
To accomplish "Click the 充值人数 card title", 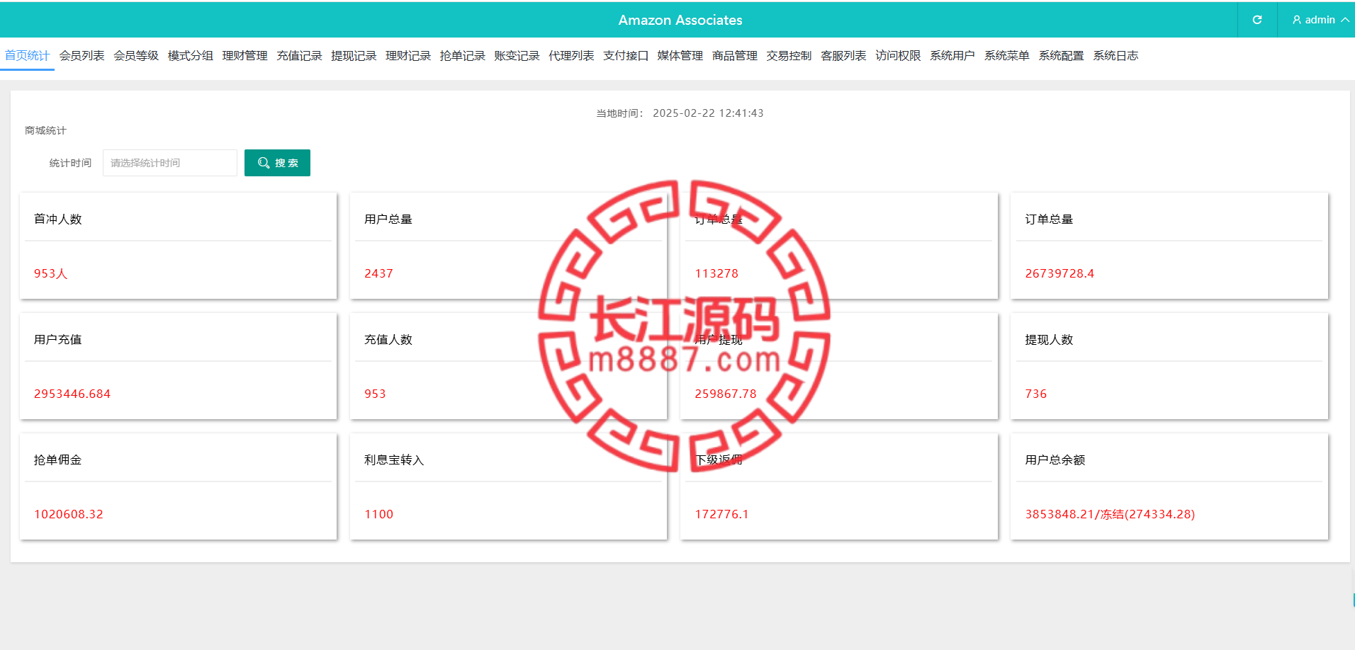I will click(388, 340).
